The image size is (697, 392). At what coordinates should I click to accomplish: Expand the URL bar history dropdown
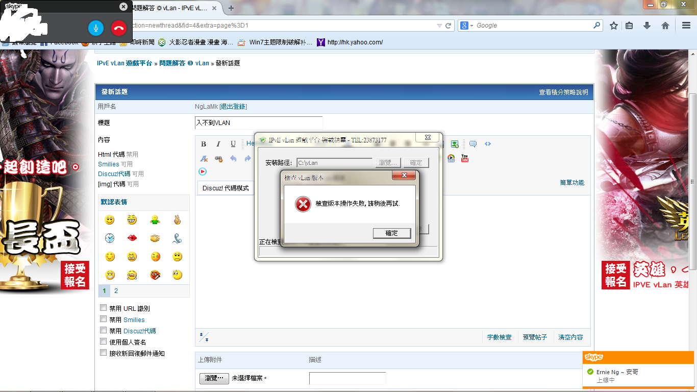[x=439, y=26]
